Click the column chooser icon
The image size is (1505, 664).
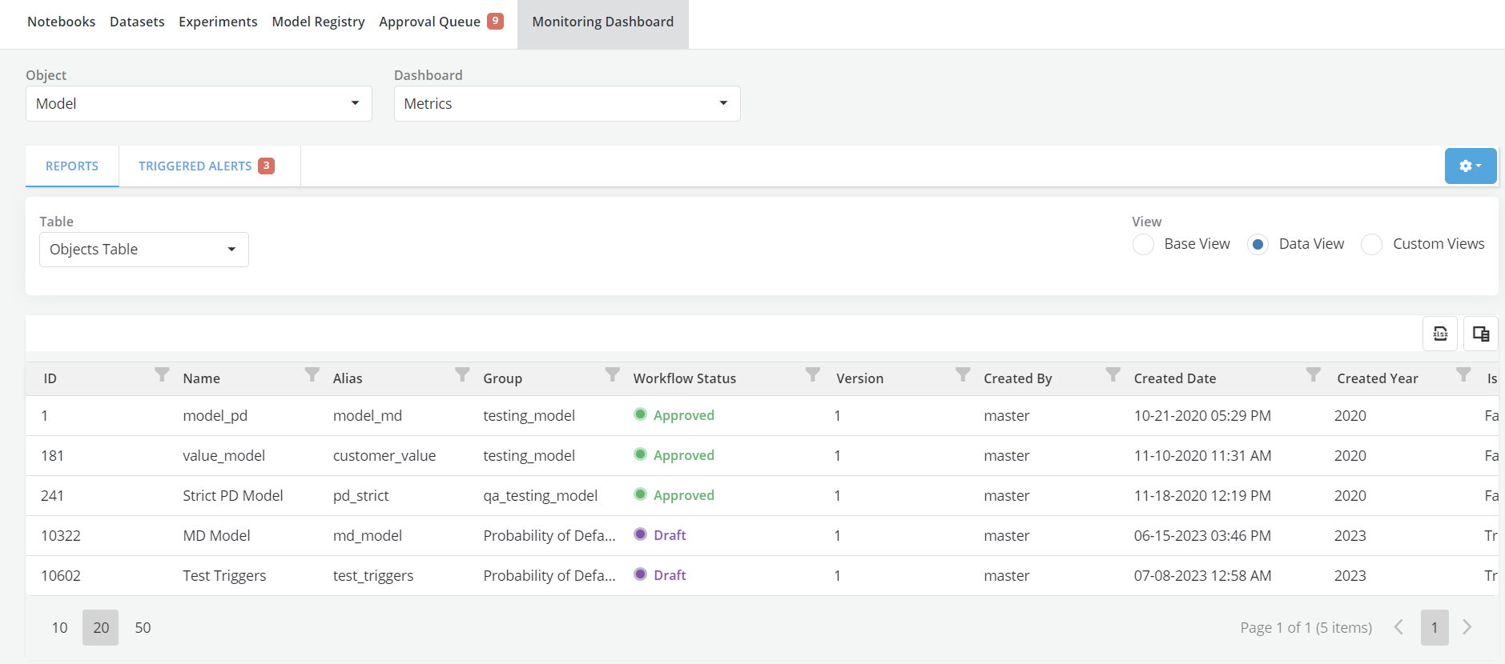pos(1480,334)
